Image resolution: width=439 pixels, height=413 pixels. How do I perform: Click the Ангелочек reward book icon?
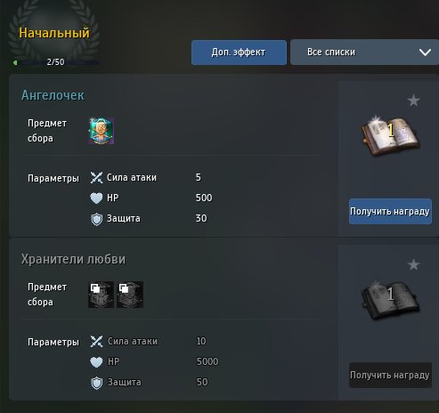(390, 135)
